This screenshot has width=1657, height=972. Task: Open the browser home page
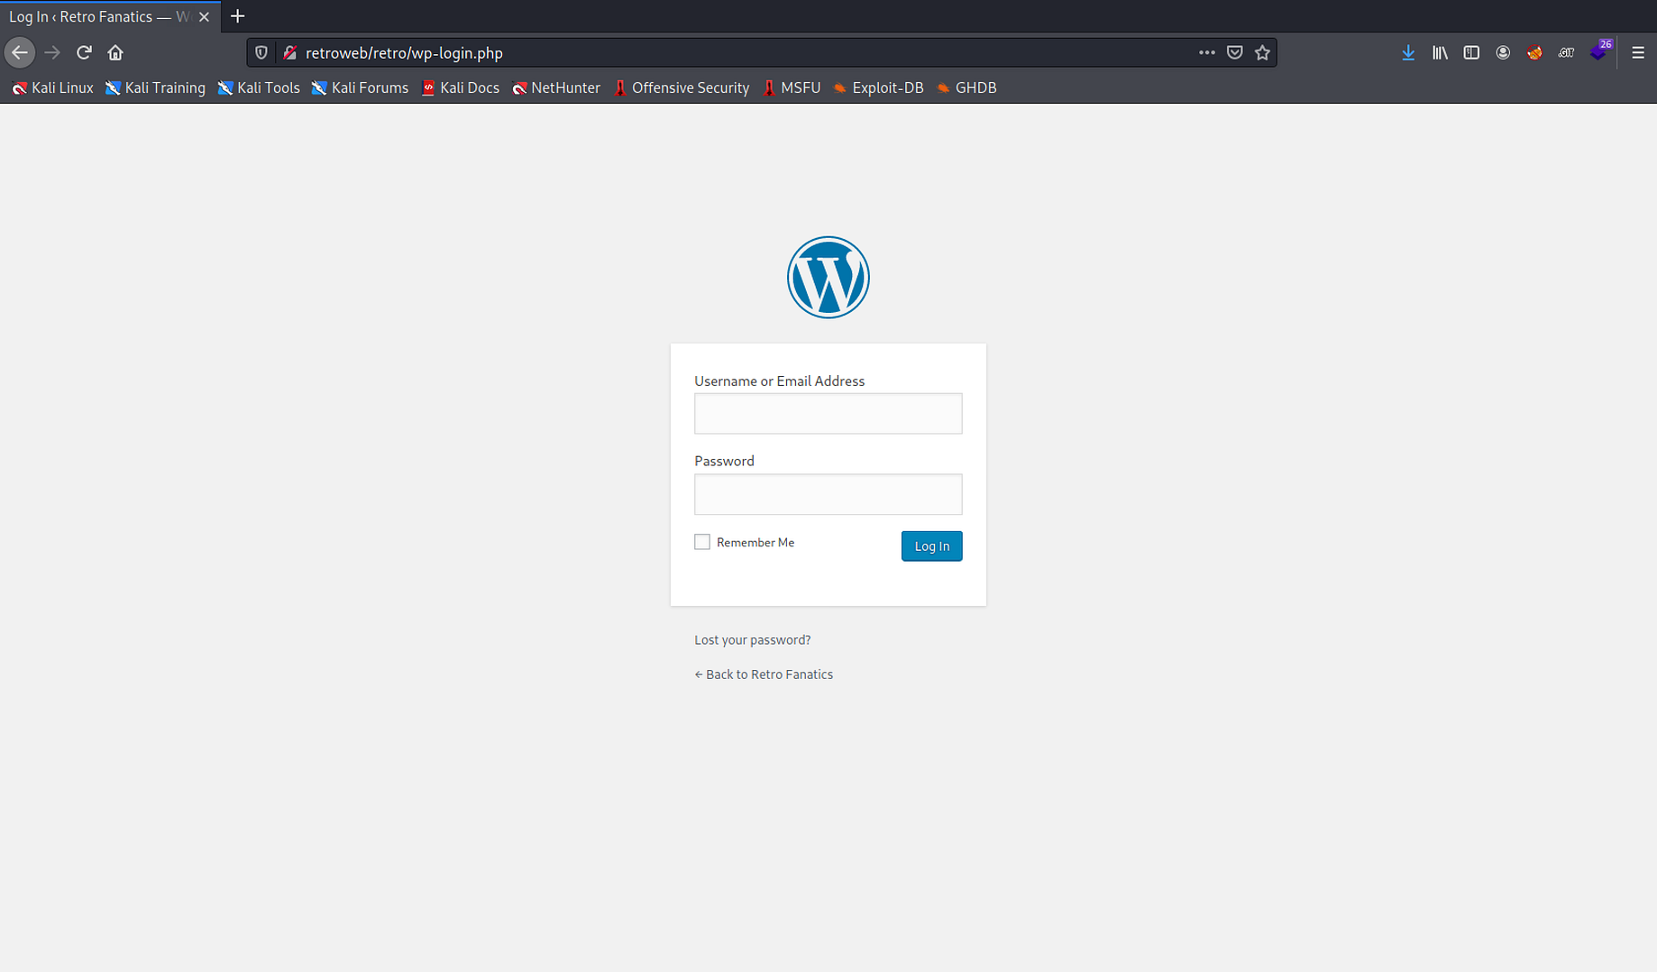(115, 52)
